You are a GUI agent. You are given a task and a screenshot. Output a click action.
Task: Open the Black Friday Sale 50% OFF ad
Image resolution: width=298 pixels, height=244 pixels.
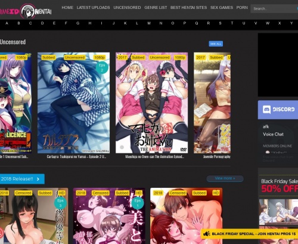pyautogui.click(x=278, y=206)
